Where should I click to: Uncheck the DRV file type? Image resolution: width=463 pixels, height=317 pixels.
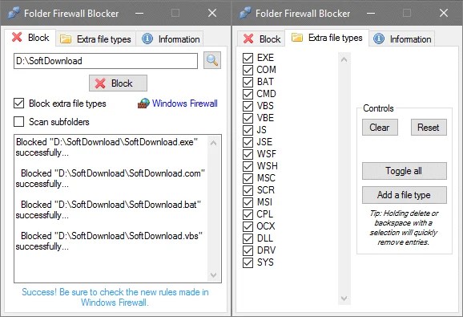click(248, 250)
